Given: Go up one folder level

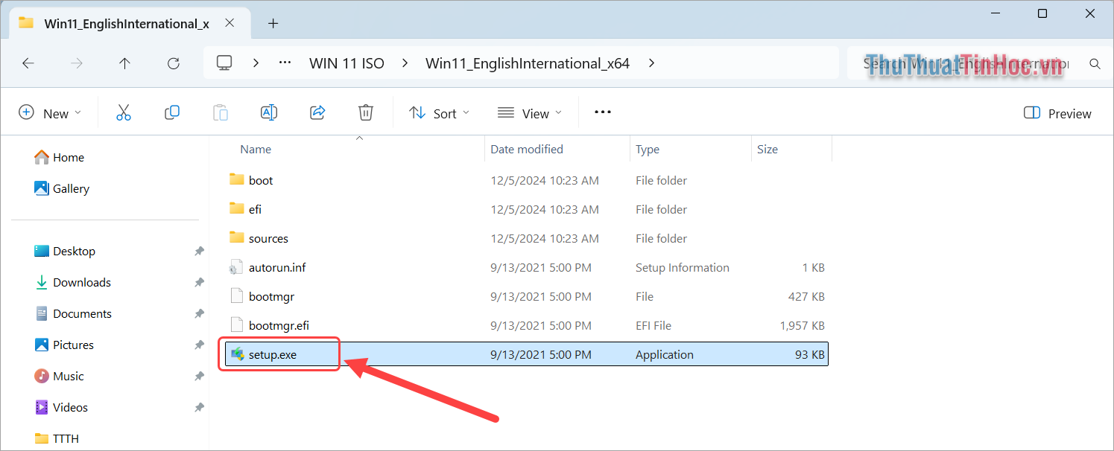Looking at the screenshot, I should pyautogui.click(x=124, y=63).
